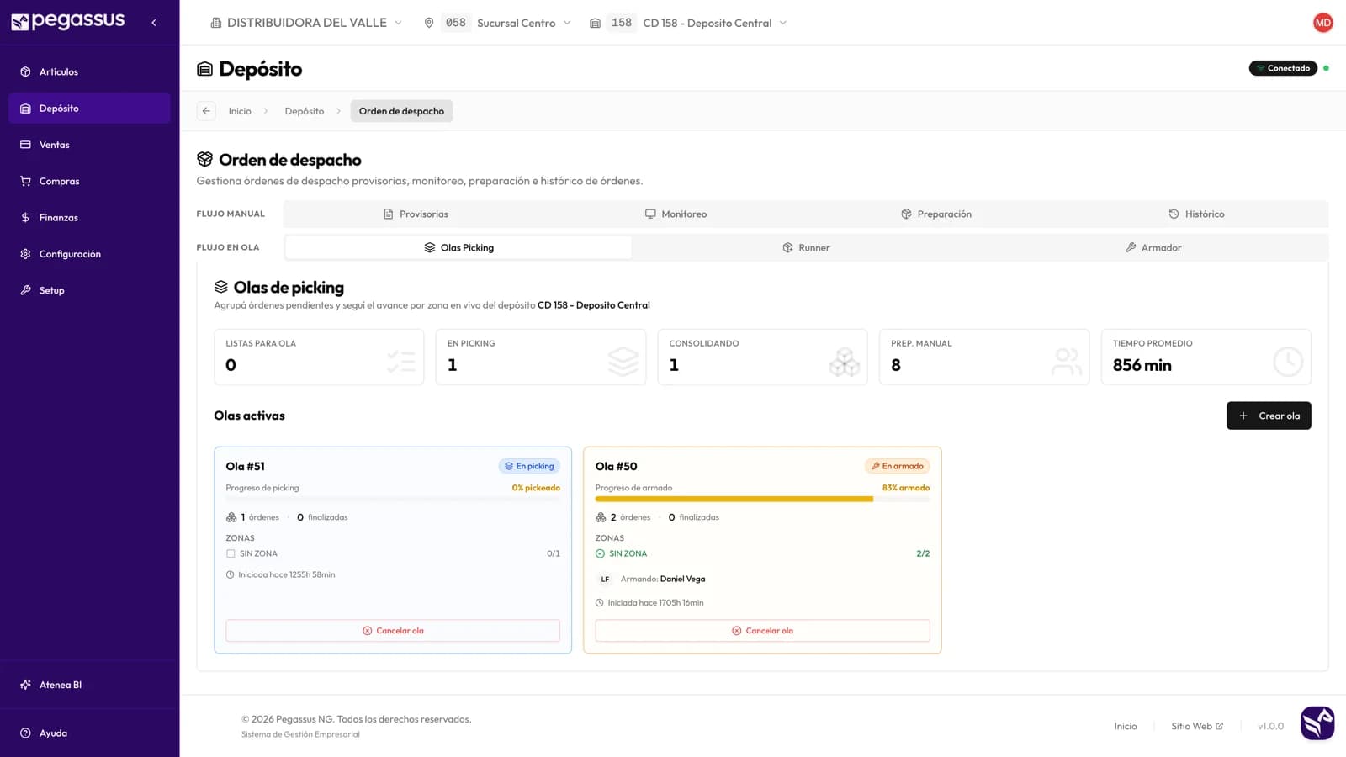1346x757 pixels.
Task: Click the LF avatar beside Armando: Daniel Vega
Action: coord(604,579)
